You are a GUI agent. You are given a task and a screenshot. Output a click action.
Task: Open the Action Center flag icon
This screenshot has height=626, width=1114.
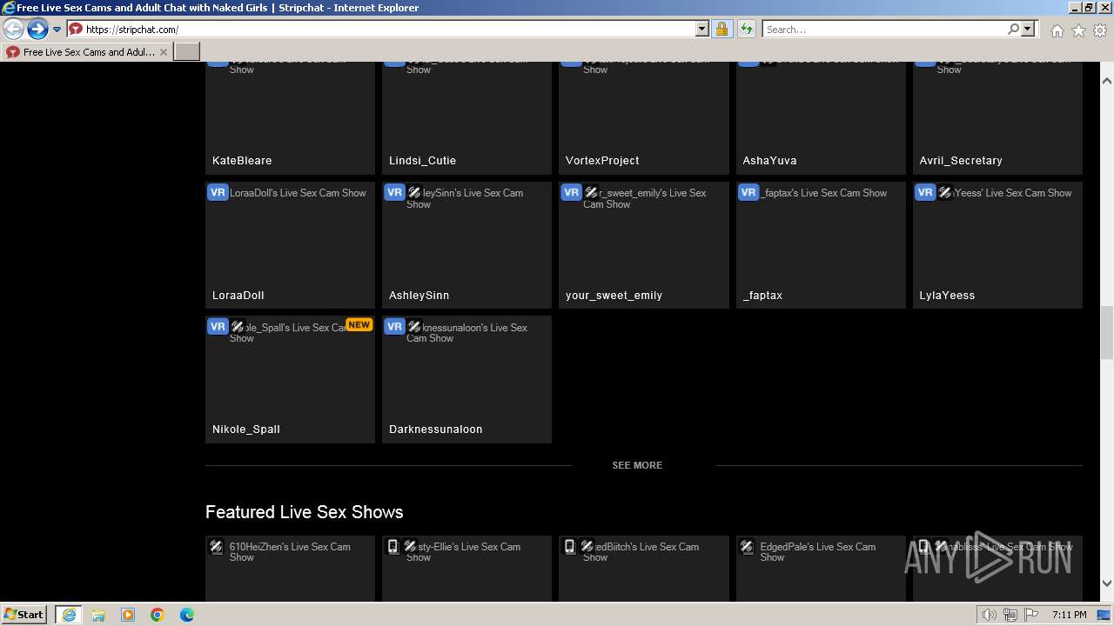tap(1031, 615)
